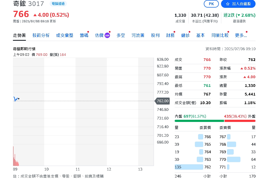This screenshot has height=181, width=262.
Task: Select the 籌碼 tab
Action: (84, 35)
